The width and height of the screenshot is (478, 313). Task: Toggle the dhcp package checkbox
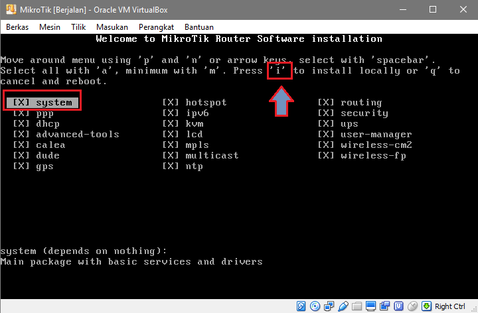21,123
